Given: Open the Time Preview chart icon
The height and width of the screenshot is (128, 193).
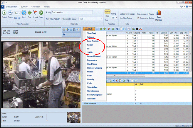Looking at the screenshot, I should (x=159, y=13).
